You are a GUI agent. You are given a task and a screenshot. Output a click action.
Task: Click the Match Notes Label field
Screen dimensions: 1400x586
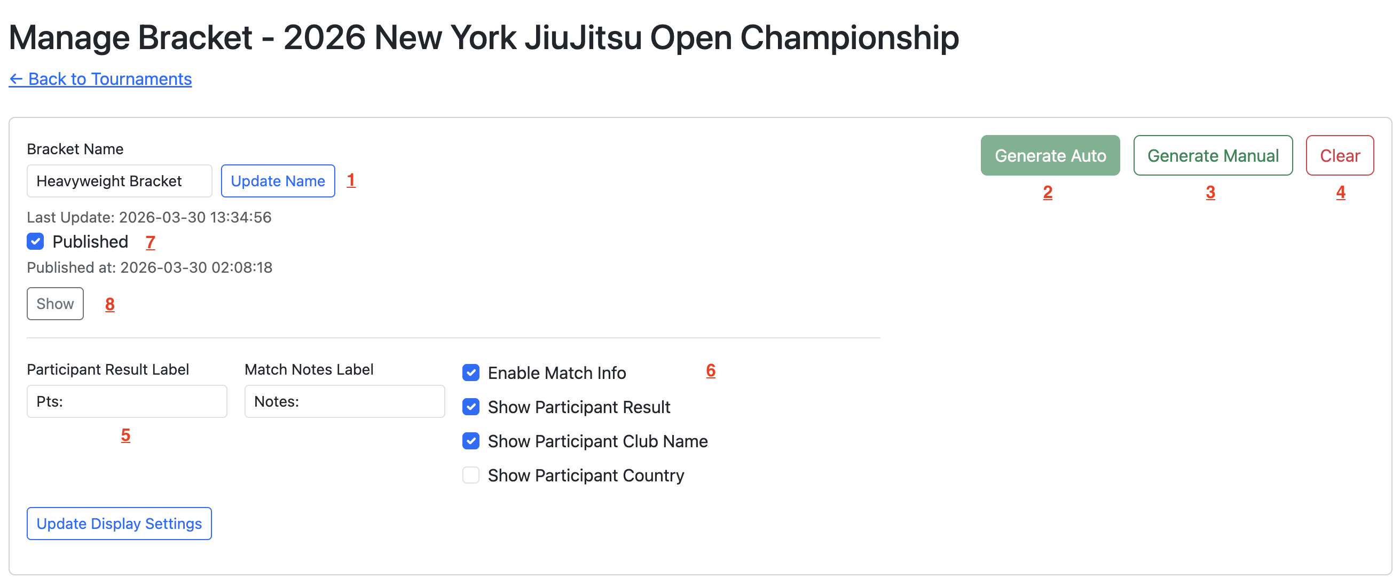(344, 401)
